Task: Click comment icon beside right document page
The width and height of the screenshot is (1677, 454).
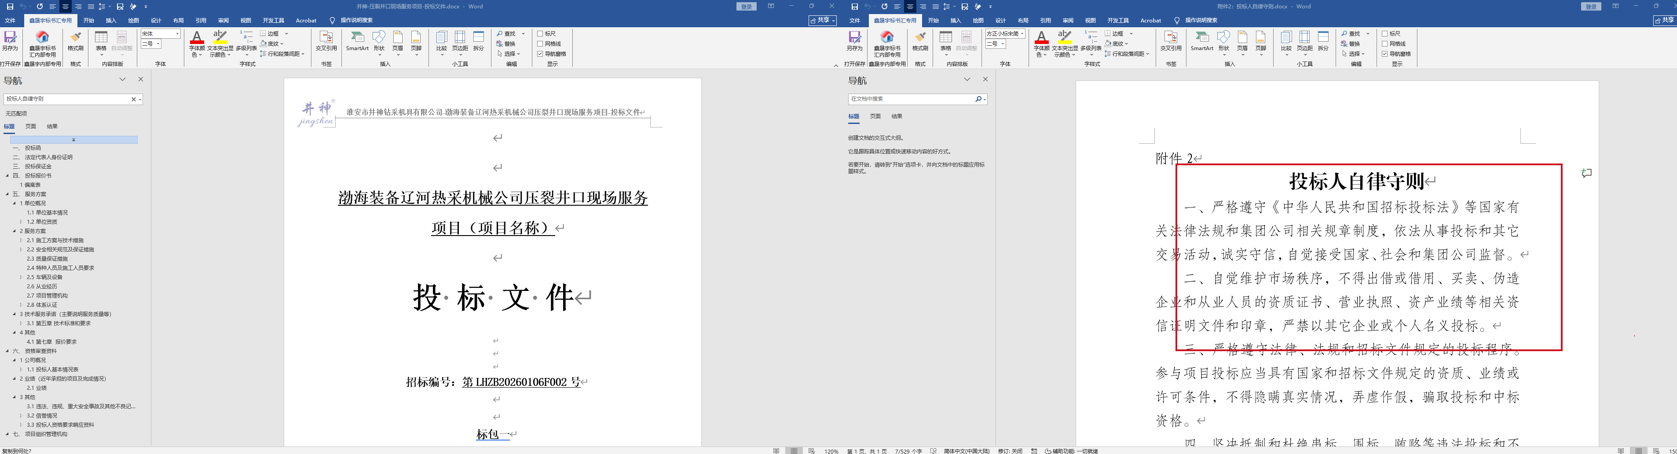Action: [1586, 173]
